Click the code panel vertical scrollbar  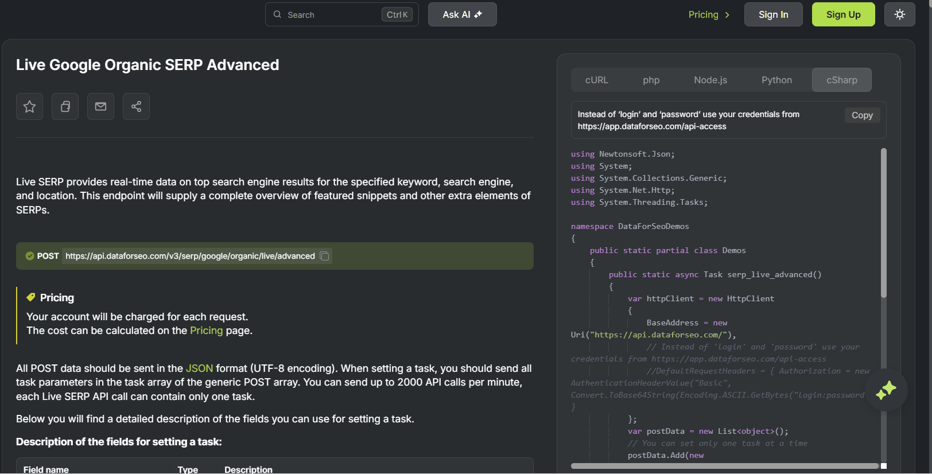[883, 223]
